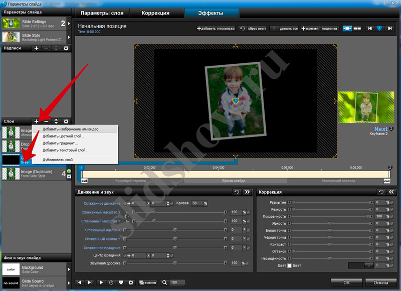Image resolution: width=401 pixels, height=291 pixels.
Task: Open Сглаженное движение dropdown label
Action: tap(102, 203)
